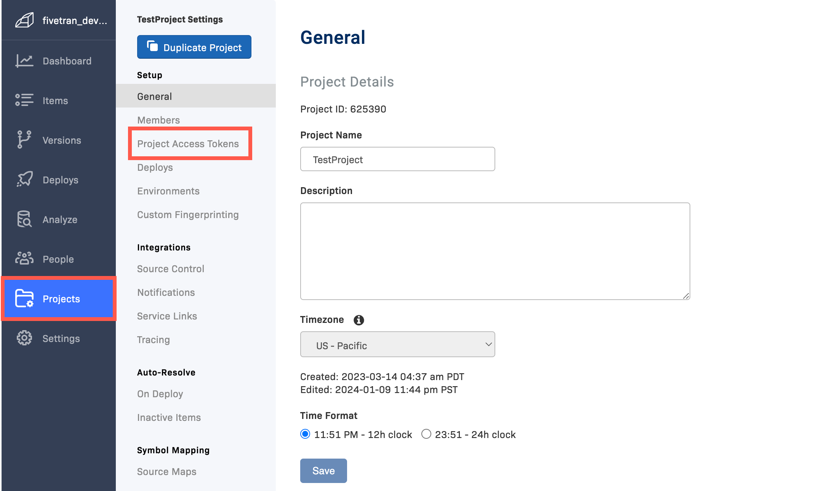Open Deploys under Setup settings
The image size is (813, 491).
click(155, 167)
